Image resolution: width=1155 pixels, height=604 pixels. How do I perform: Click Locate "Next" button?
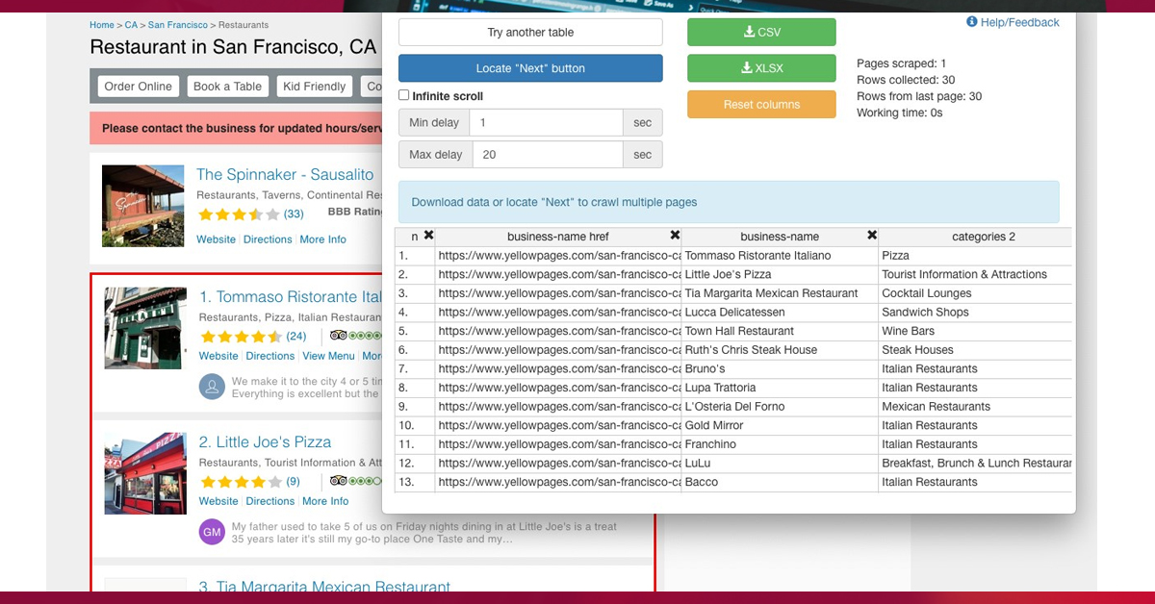pyautogui.click(x=530, y=68)
